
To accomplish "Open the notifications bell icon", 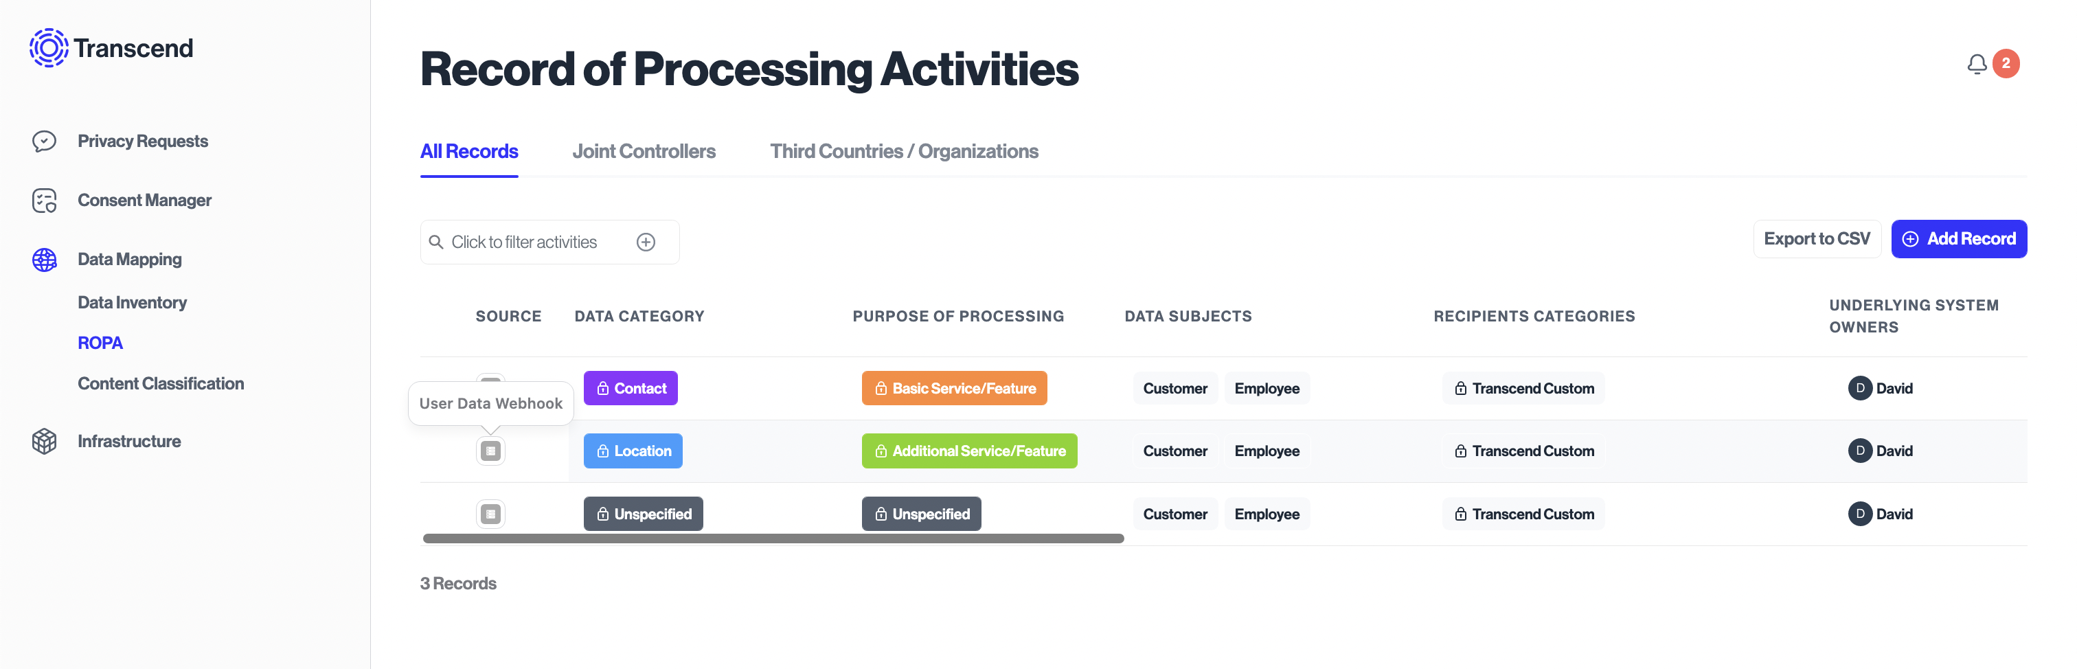I will [1976, 64].
